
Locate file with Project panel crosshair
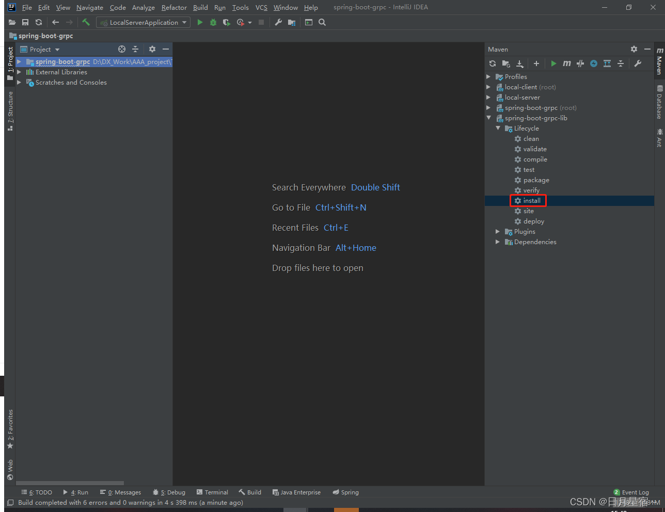122,49
